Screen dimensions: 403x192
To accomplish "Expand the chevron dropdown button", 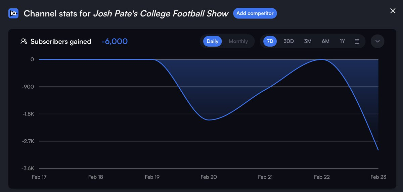I will (x=377, y=41).
